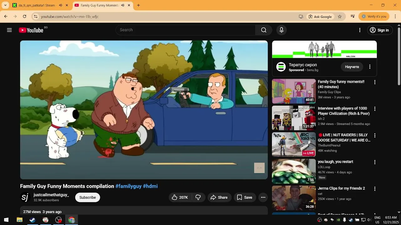Screen dimensions: 401x225
Task: Open ARC Raiders live stream thumbnail
Action: point(294,144)
